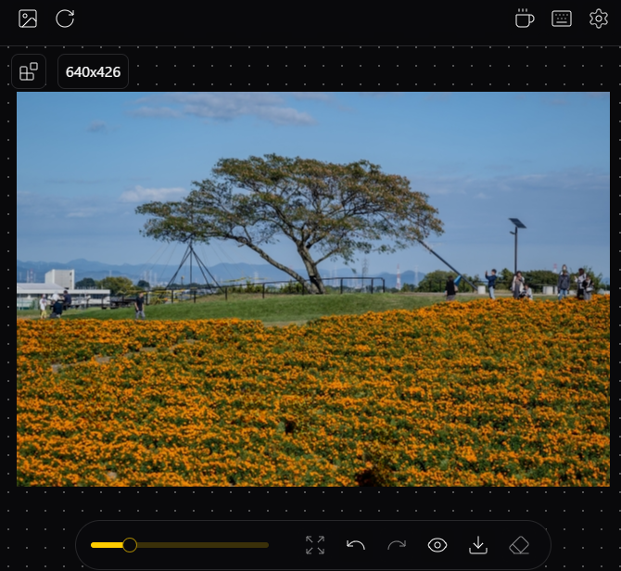621x571 pixels.
Task: Open settings with the gear icon
Action: pos(599,19)
